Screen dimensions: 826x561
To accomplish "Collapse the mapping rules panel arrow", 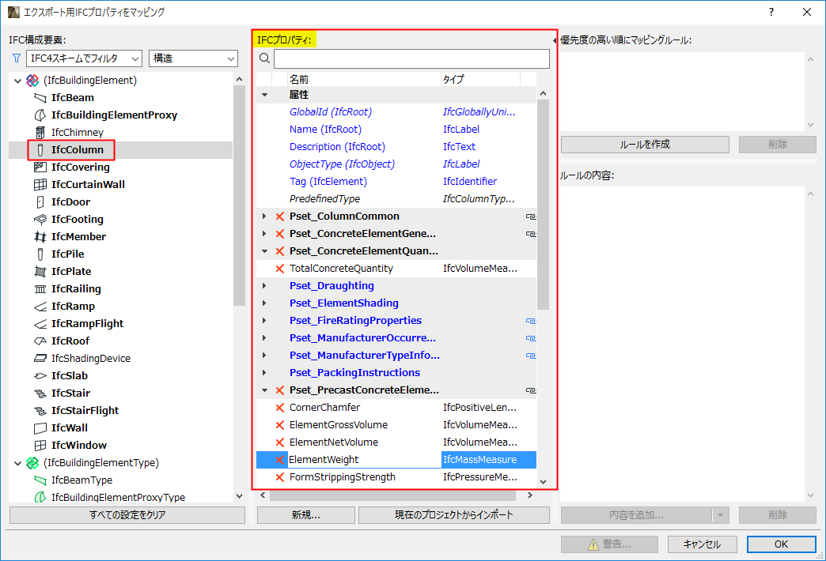I will (x=555, y=40).
